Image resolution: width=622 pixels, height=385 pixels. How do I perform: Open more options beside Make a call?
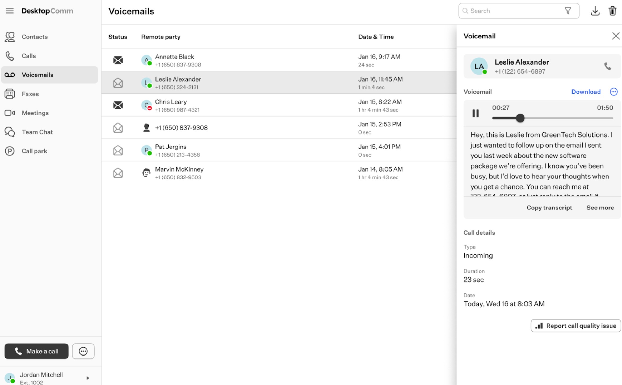tap(83, 351)
